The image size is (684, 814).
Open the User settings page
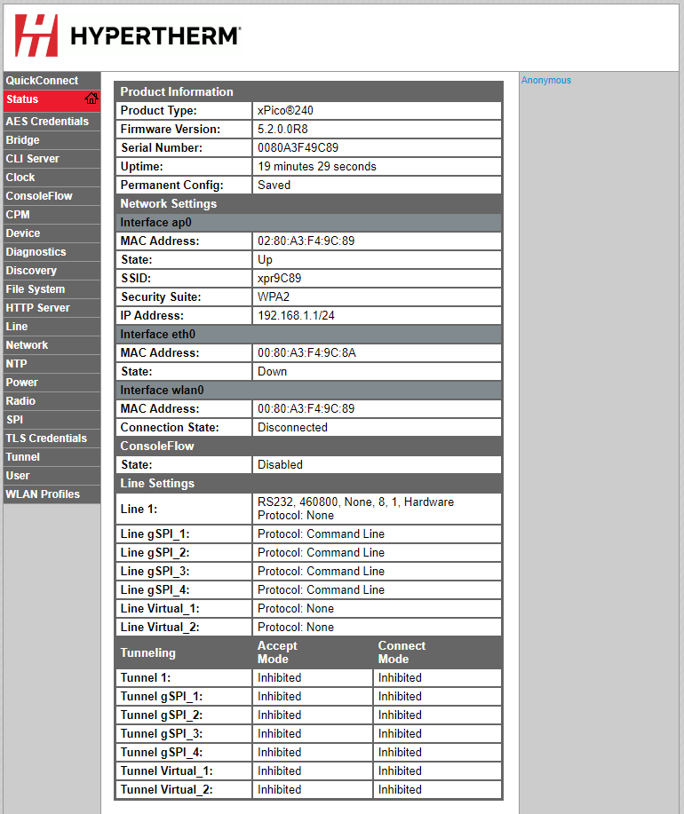point(18,476)
